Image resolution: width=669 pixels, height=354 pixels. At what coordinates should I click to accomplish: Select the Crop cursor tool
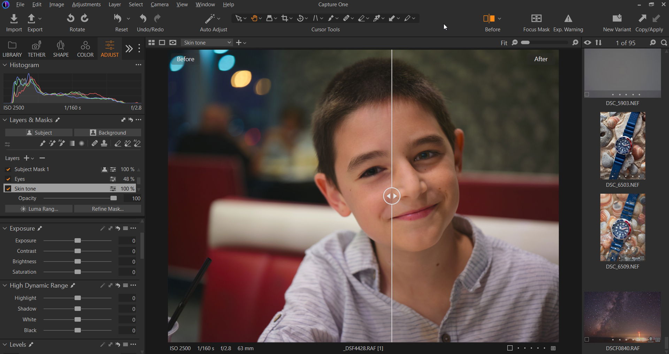(285, 18)
